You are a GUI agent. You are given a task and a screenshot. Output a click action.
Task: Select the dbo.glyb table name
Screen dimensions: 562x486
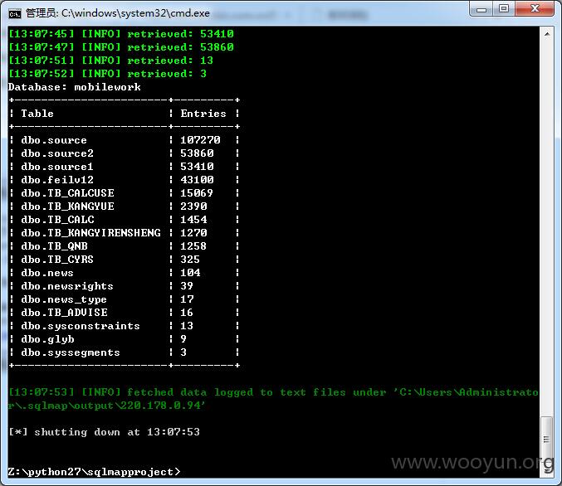coord(47,339)
